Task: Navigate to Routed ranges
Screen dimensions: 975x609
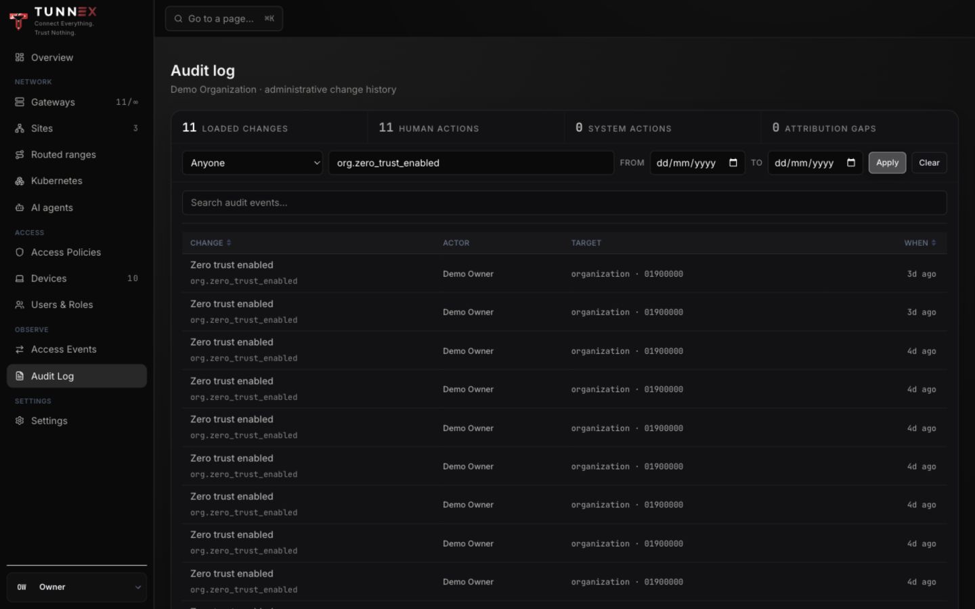Action: 77,155
